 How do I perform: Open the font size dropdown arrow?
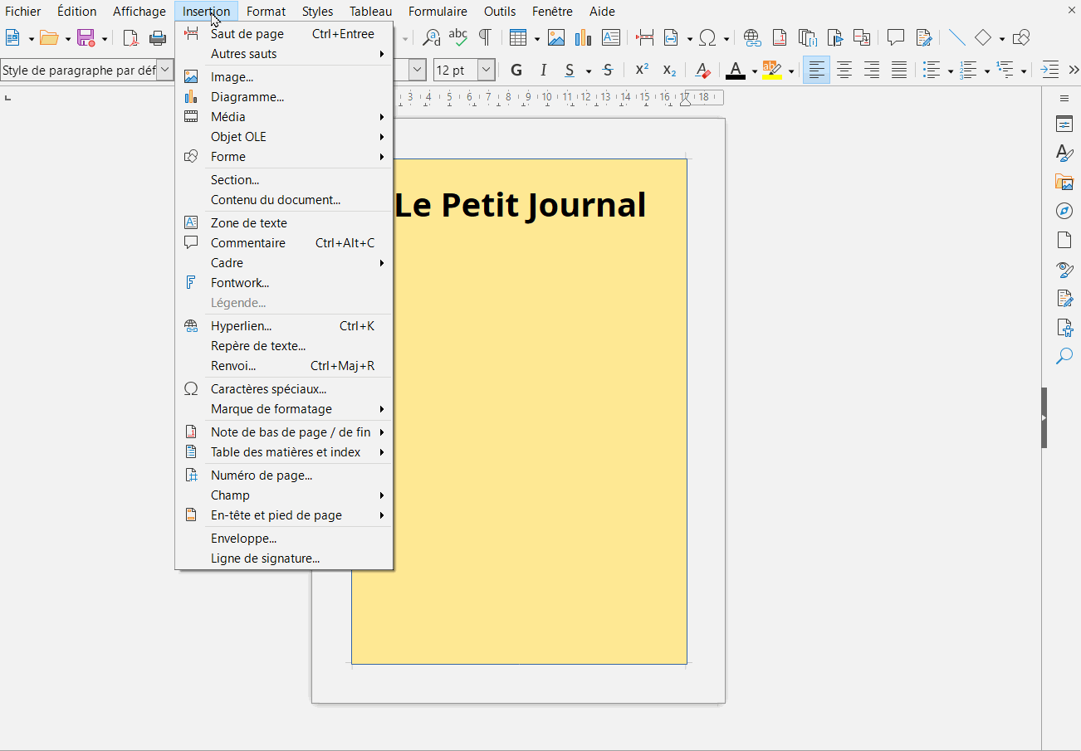pos(487,71)
